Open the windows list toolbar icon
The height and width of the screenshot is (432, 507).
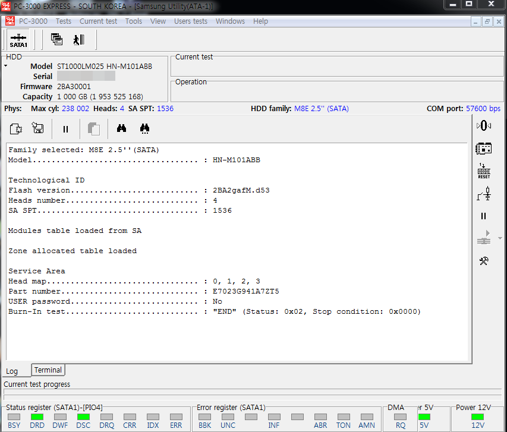[x=56, y=39]
